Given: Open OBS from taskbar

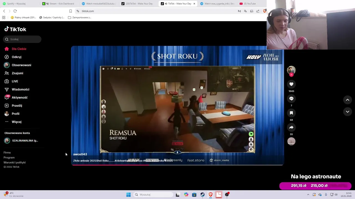Looking at the screenshot, I should coord(227,195).
